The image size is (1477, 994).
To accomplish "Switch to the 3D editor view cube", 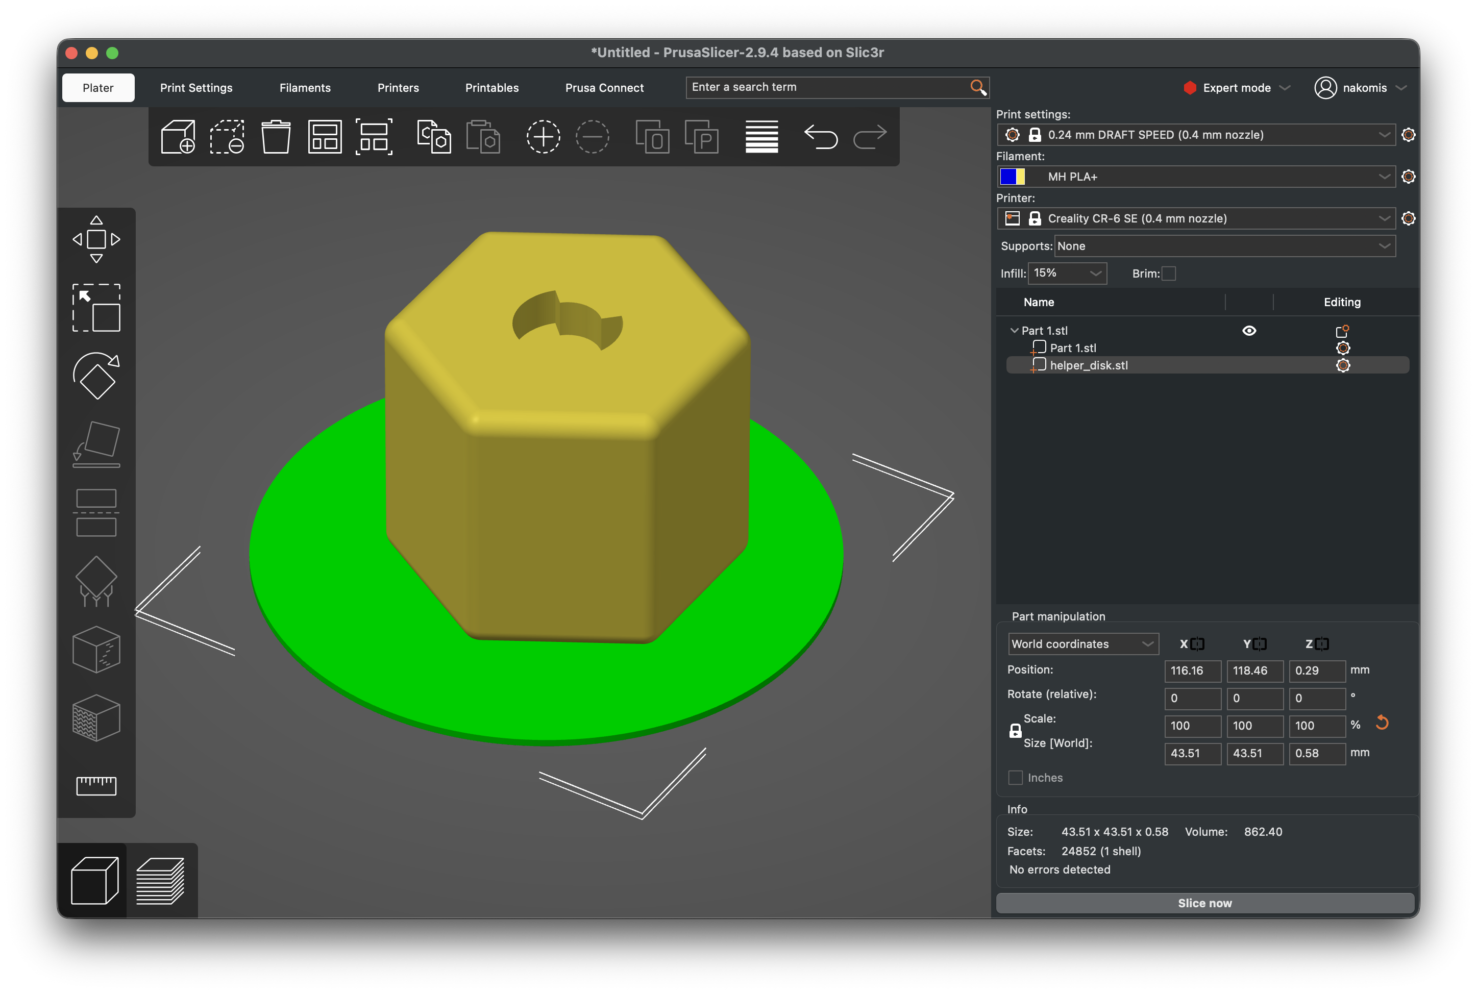I will [94, 881].
